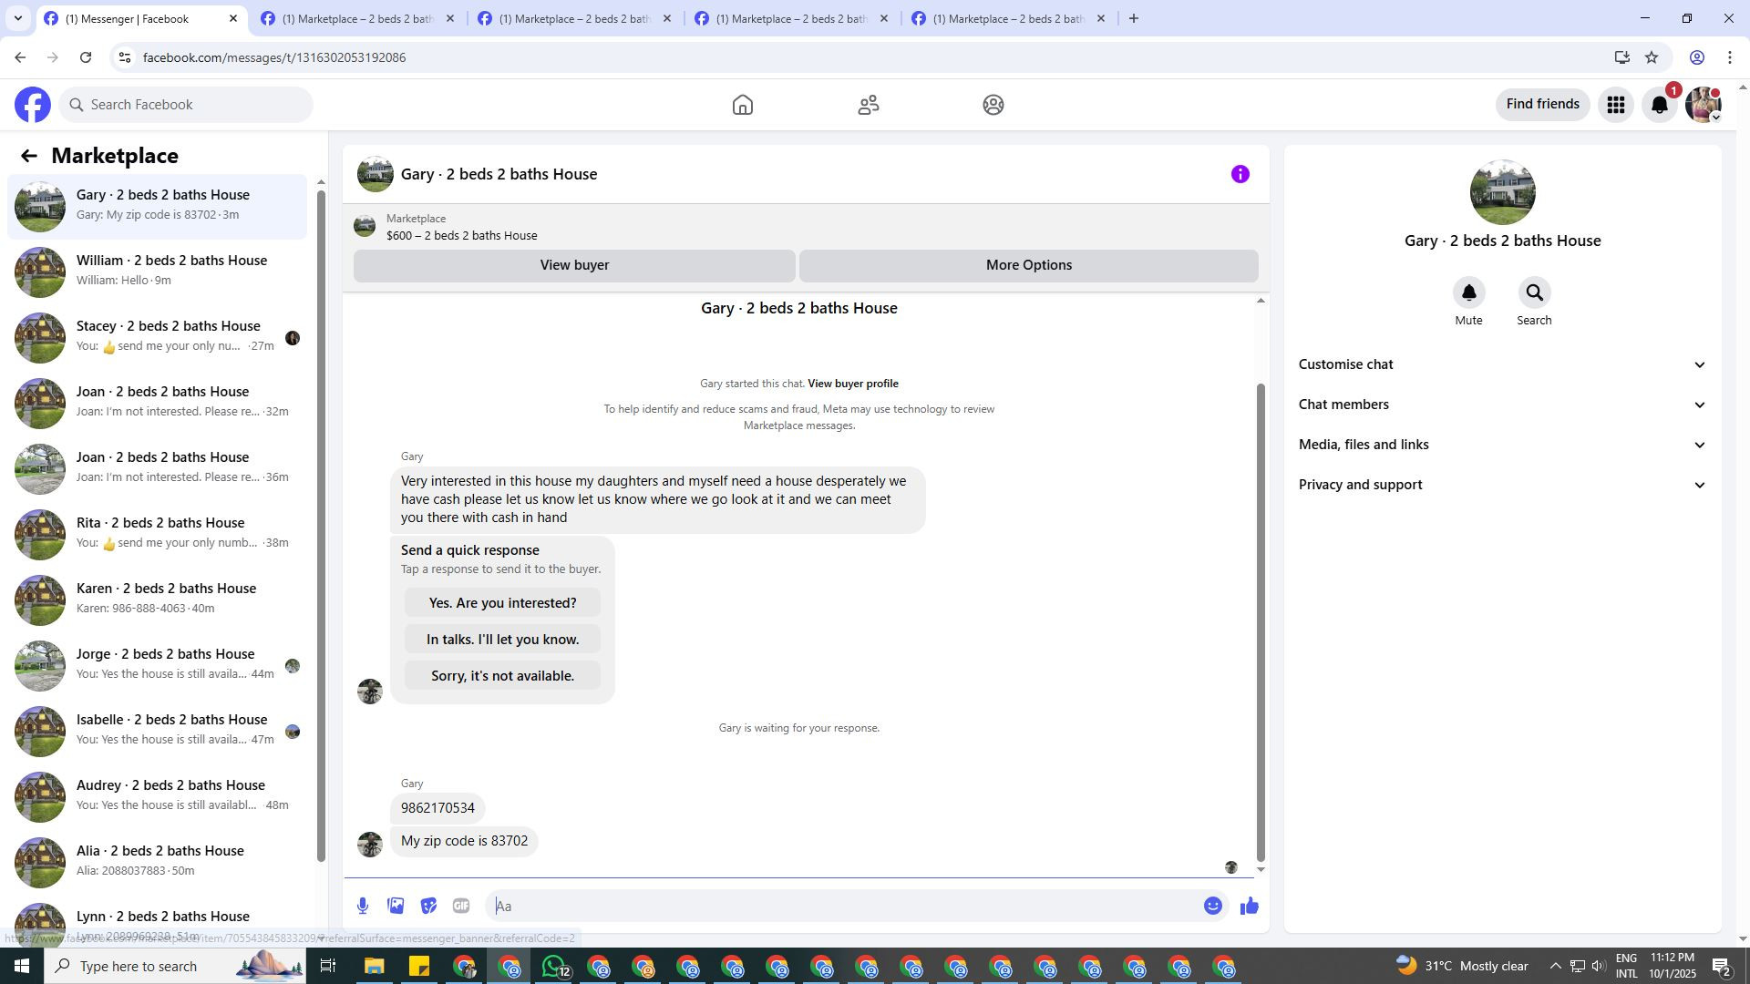
Task: Open WhatsApp from the Windows taskbar
Action: [553, 967]
